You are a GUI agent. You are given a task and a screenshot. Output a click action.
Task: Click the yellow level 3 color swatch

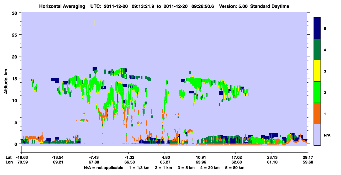(317, 71)
